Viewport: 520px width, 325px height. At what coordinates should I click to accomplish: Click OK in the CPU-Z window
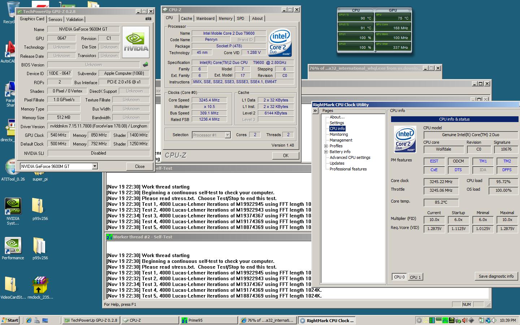[x=286, y=156]
